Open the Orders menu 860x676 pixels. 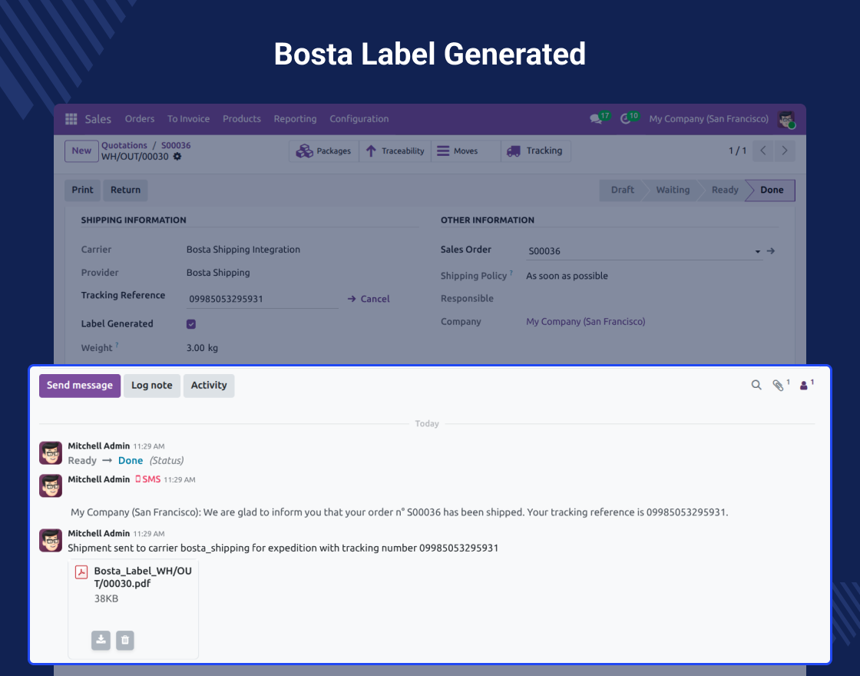139,119
